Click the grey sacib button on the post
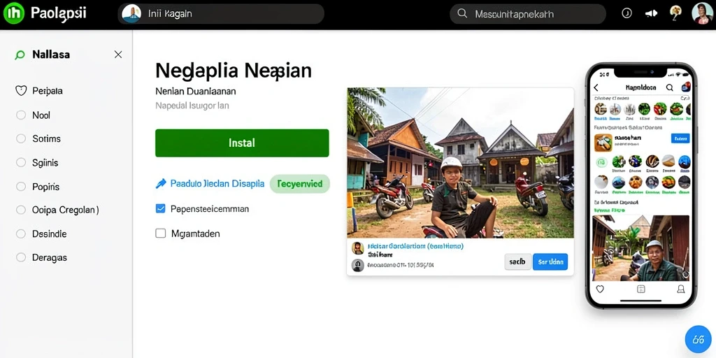 [x=517, y=262]
